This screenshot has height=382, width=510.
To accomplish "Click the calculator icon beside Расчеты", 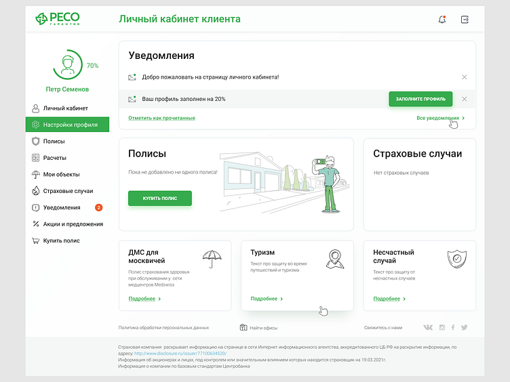I will (x=35, y=158).
